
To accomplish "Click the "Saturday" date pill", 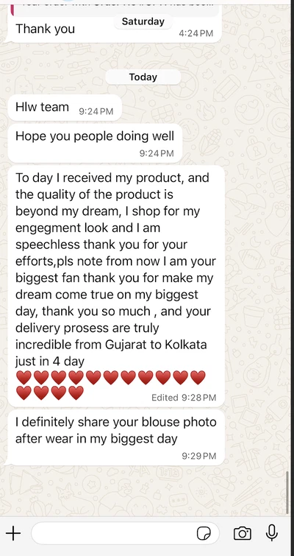I will click(143, 21).
